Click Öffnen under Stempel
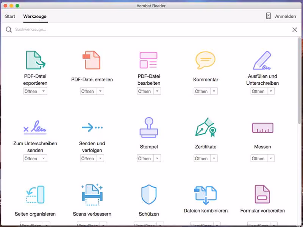This screenshot has height=227, width=303. pos(145,158)
